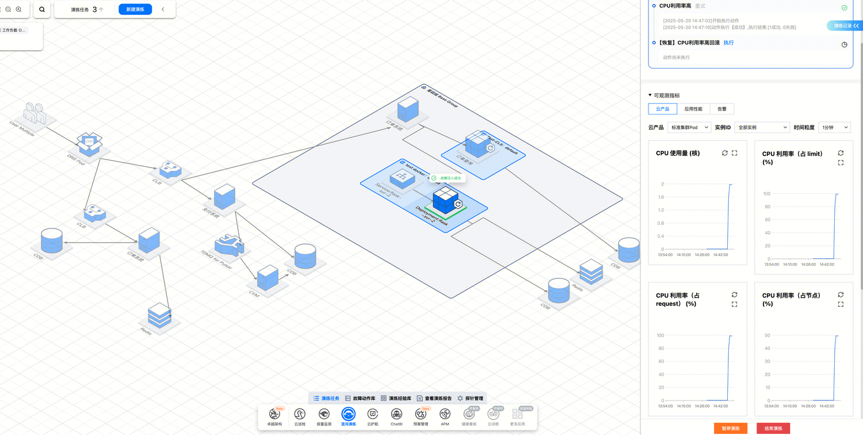The image size is (863, 435).
Task: Select the Service:flask-svr-2 node
Action: (403, 180)
